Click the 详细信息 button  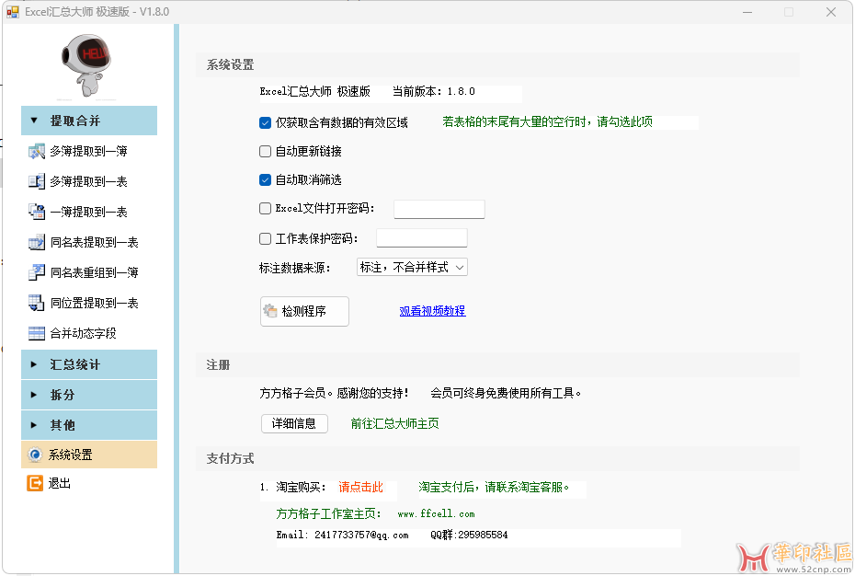[x=294, y=423]
